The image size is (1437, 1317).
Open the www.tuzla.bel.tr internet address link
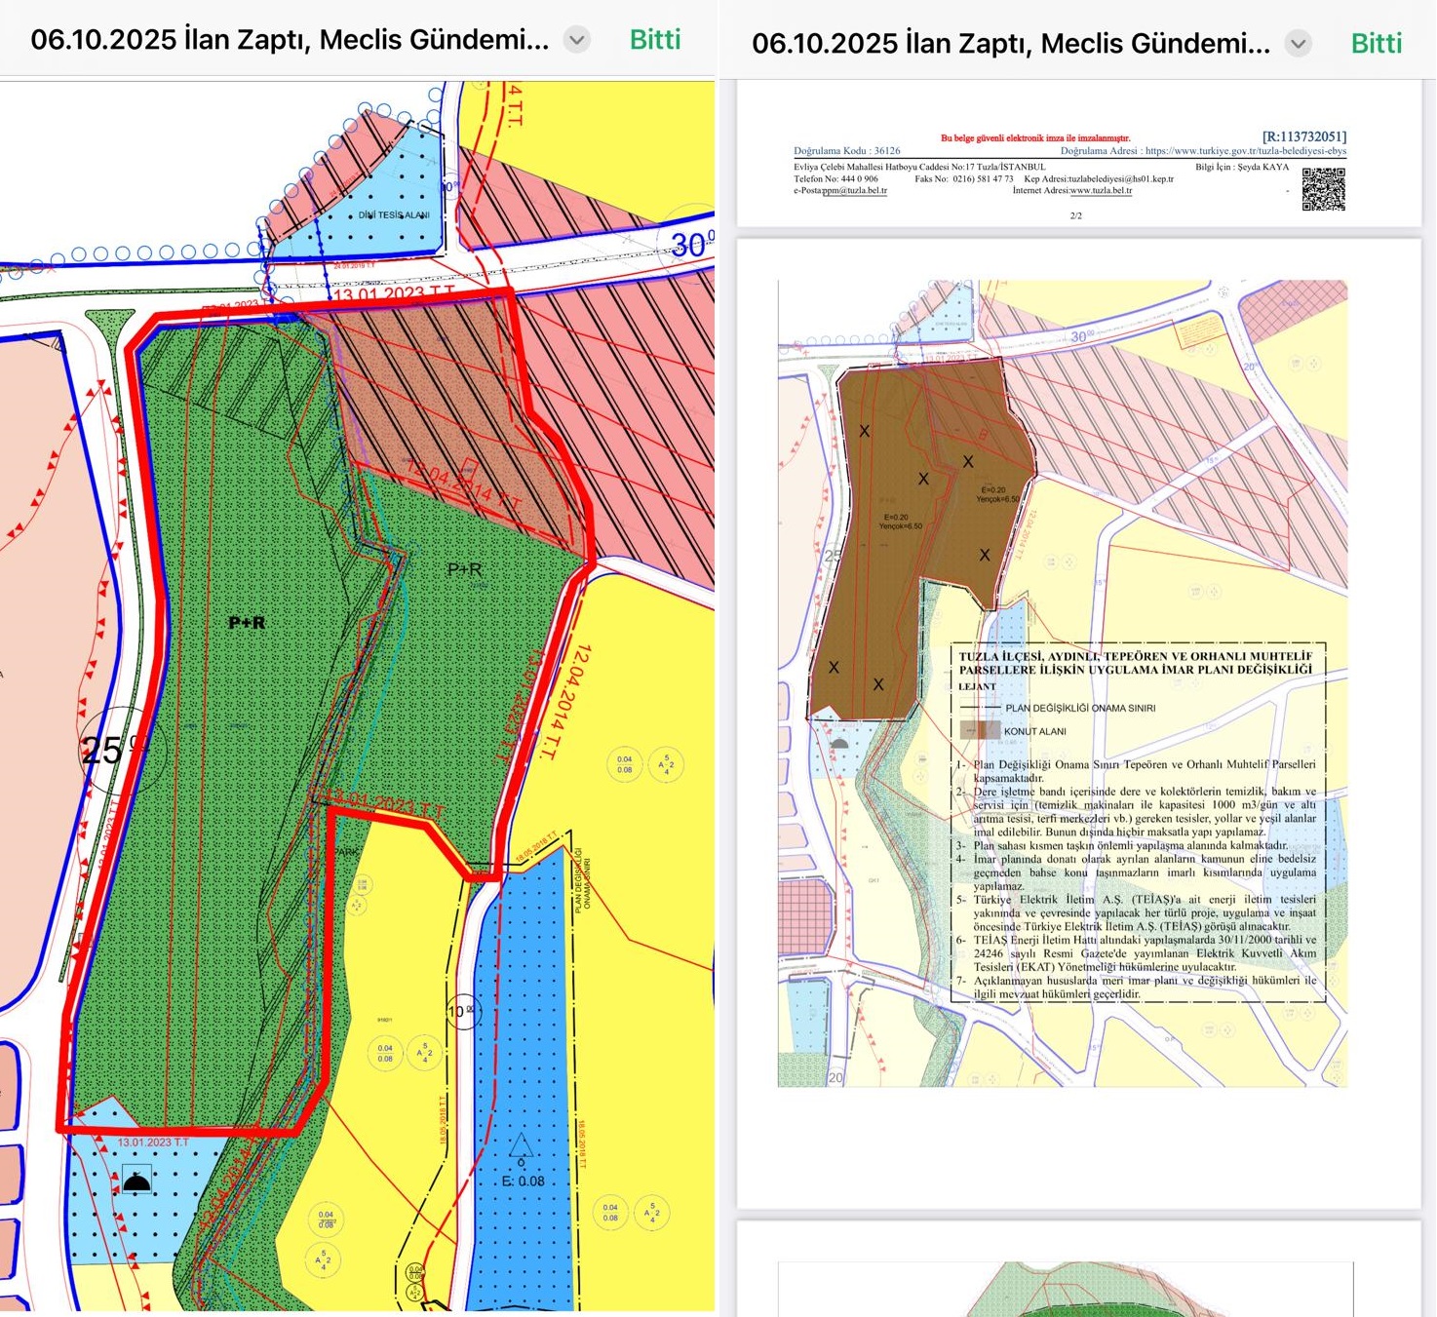pos(1101,190)
